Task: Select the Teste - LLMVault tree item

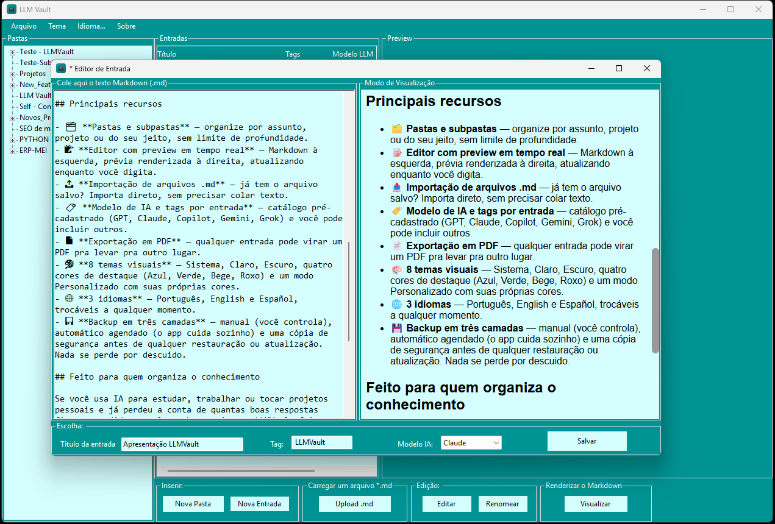Action: click(46, 52)
